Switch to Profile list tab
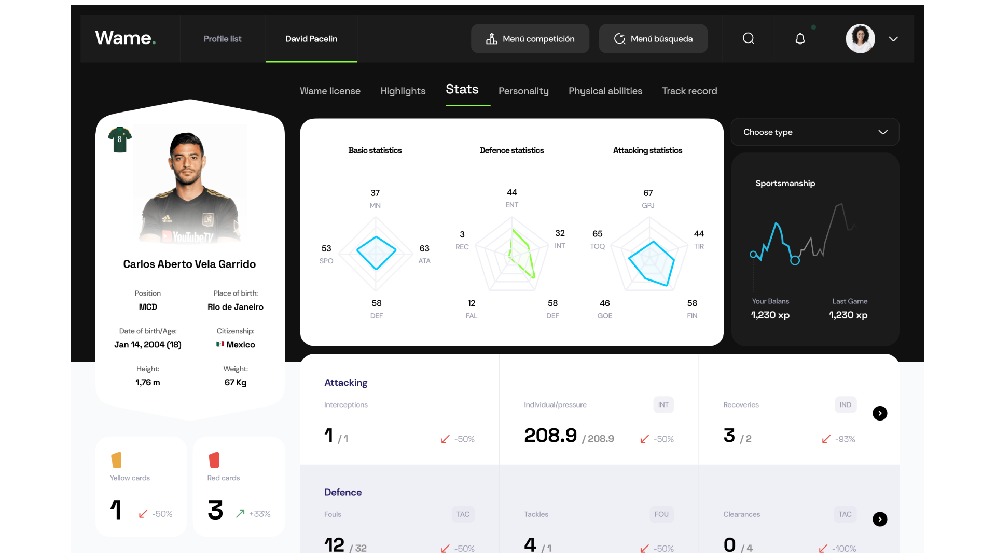Image resolution: width=996 pixels, height=560 pixels. click(x=223, y=39)
